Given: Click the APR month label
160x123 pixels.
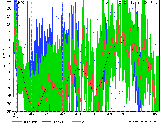Looking at the screenshot, I should tap(47, 114).
